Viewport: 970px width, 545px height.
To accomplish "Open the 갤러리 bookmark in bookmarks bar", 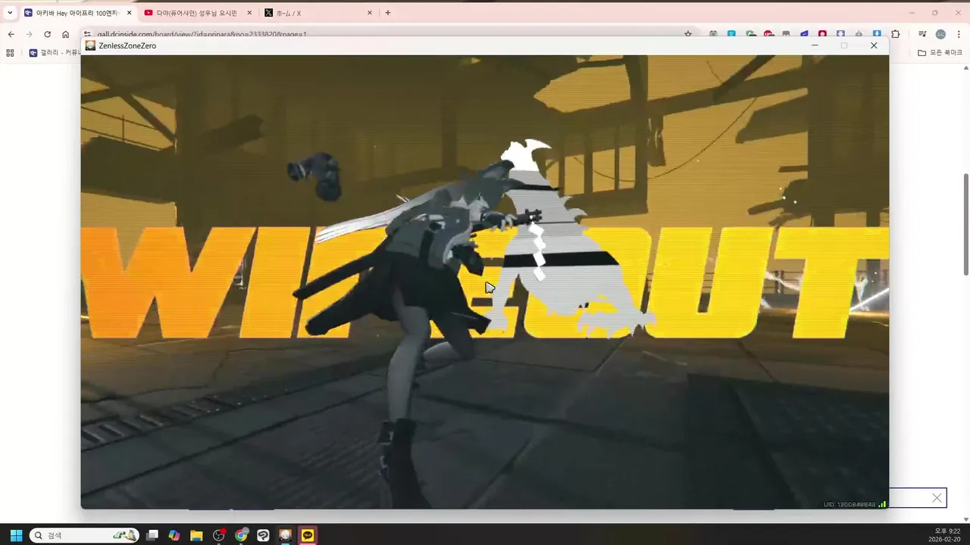I will pos(55,53).
